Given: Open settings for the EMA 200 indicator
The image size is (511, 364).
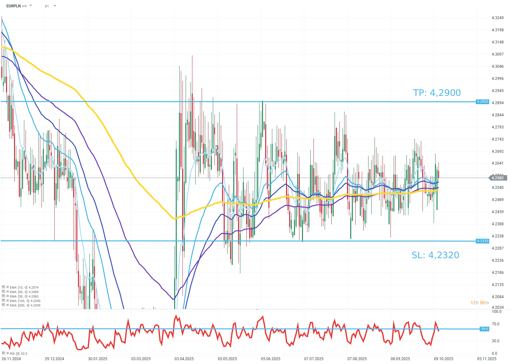Looking at the screenshot, I should [x=4, y=305].
